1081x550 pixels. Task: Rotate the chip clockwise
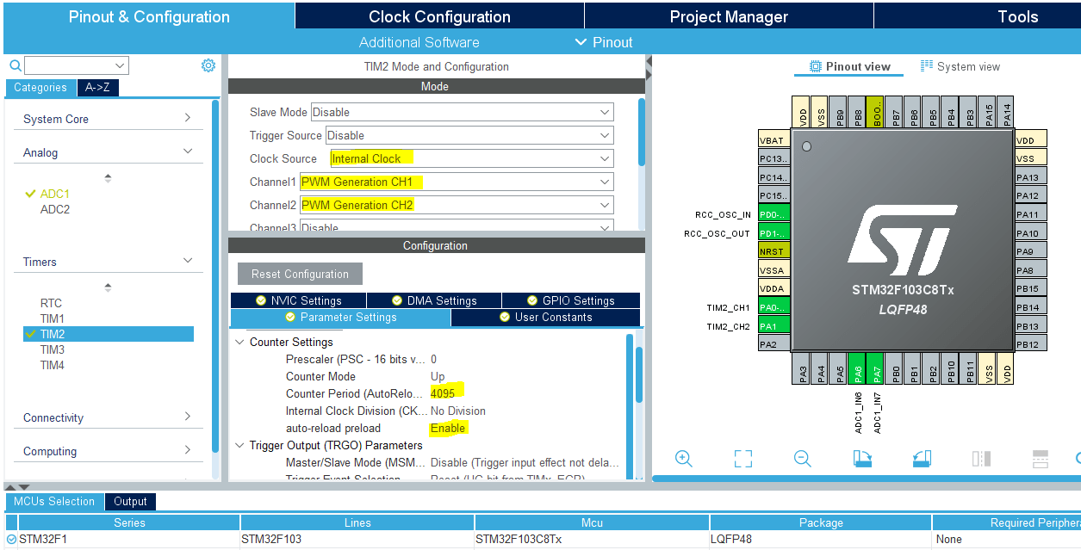click(862, 458)
